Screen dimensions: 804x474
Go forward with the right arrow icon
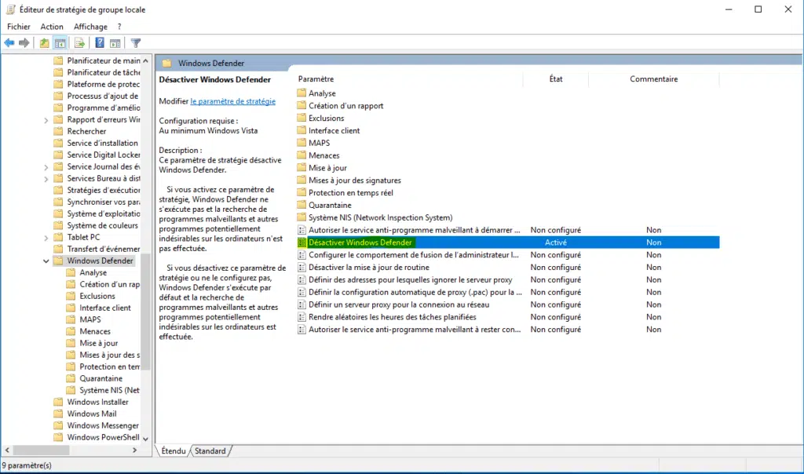pos(24,43)
